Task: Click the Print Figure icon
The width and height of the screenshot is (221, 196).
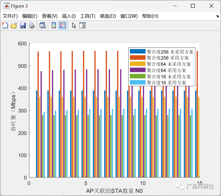Action: point(32,26)
